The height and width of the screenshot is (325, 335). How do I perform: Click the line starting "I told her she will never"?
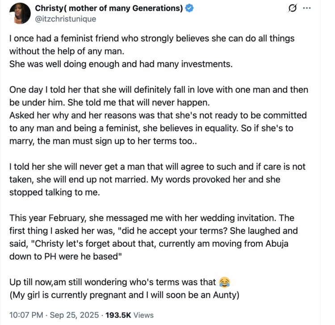157,166
